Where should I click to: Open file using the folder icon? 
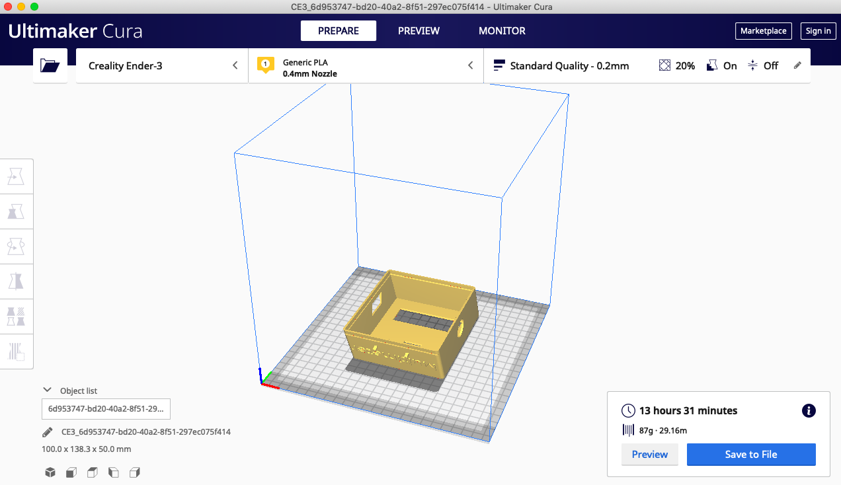[x=50, y=65]
